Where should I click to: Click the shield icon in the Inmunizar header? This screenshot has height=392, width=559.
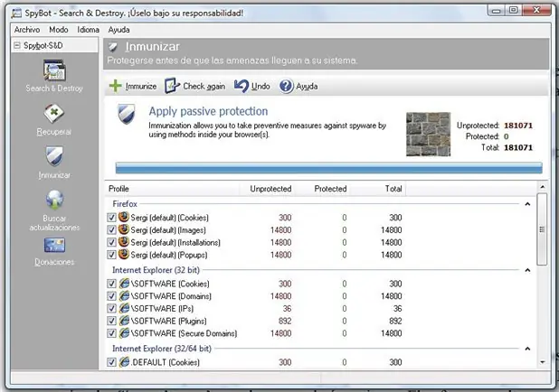pyautogui.click(x=113, y=47)
